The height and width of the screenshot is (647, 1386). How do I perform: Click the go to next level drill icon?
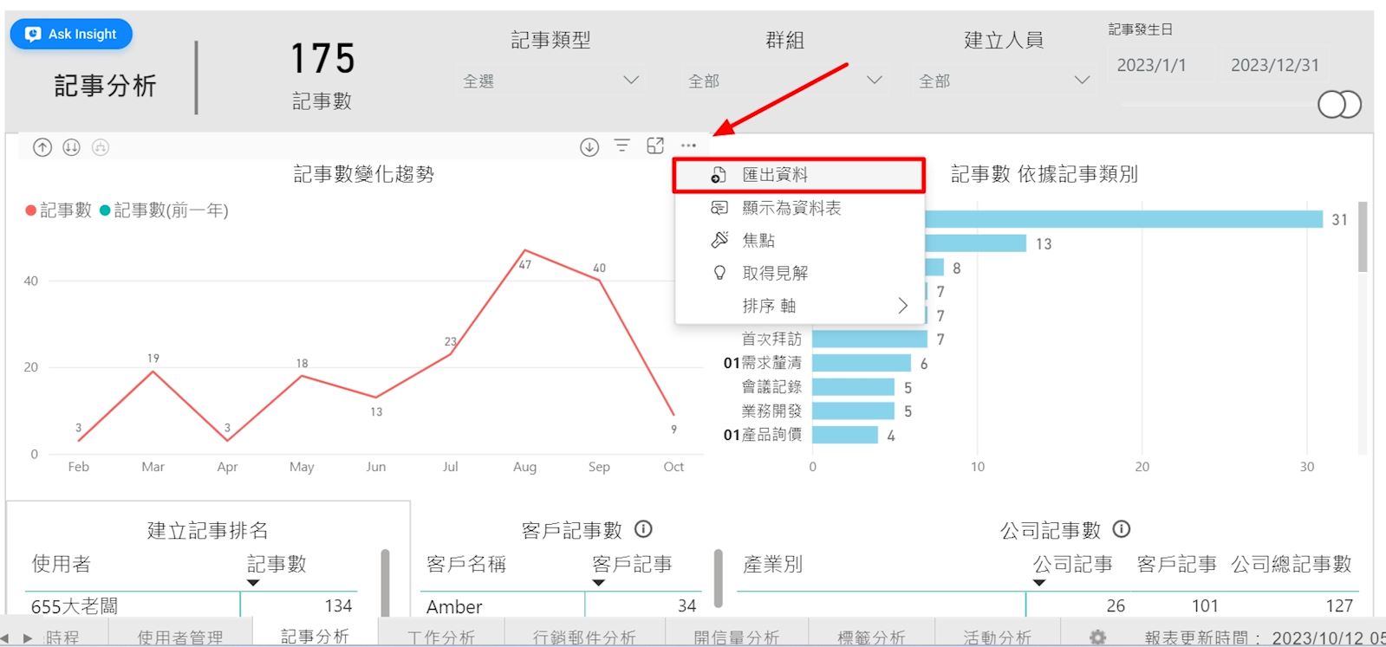pos(72,147)
